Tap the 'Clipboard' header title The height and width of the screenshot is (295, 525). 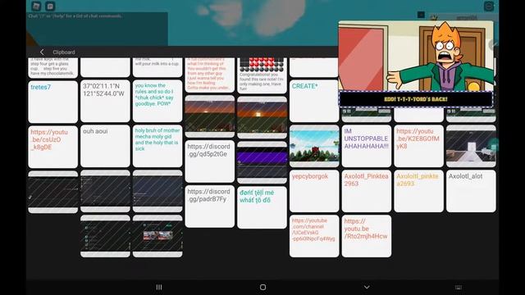tap(64, 52)
